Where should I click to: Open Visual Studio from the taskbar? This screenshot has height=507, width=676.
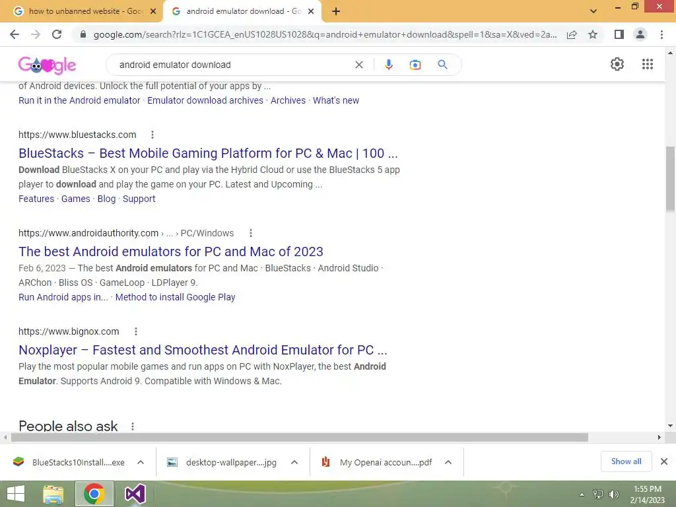pyautogui.click(x=135, y=494)
